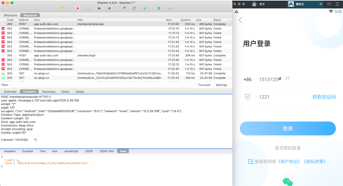Close the 爱安丘 emulator tab
The height and width of the screenshot is (186, 343).
[321, 4]
